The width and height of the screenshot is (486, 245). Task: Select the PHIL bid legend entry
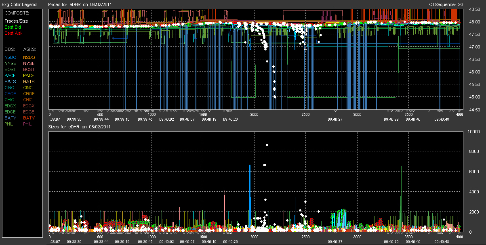pos(9,124)
